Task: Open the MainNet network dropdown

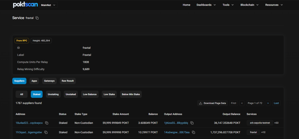Action: click(x=48, y=5)
